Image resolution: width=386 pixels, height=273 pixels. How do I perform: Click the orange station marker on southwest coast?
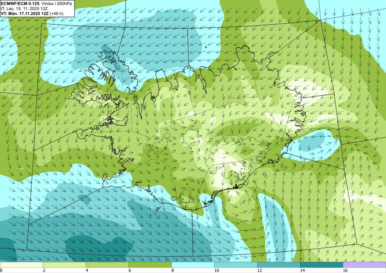coord(105,179)
